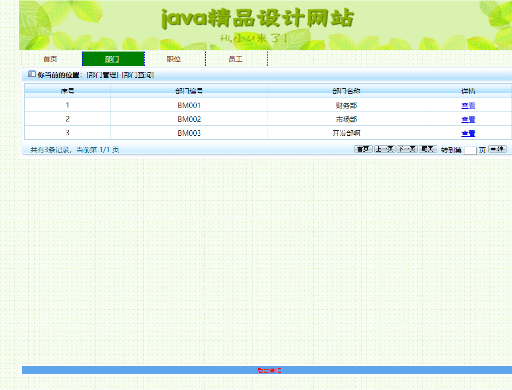Select the 财务部 department name cell
512x390 pixels.
click(346, 106)
